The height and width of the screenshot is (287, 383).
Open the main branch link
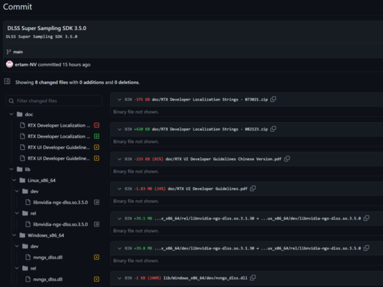[x=18, y=52]
